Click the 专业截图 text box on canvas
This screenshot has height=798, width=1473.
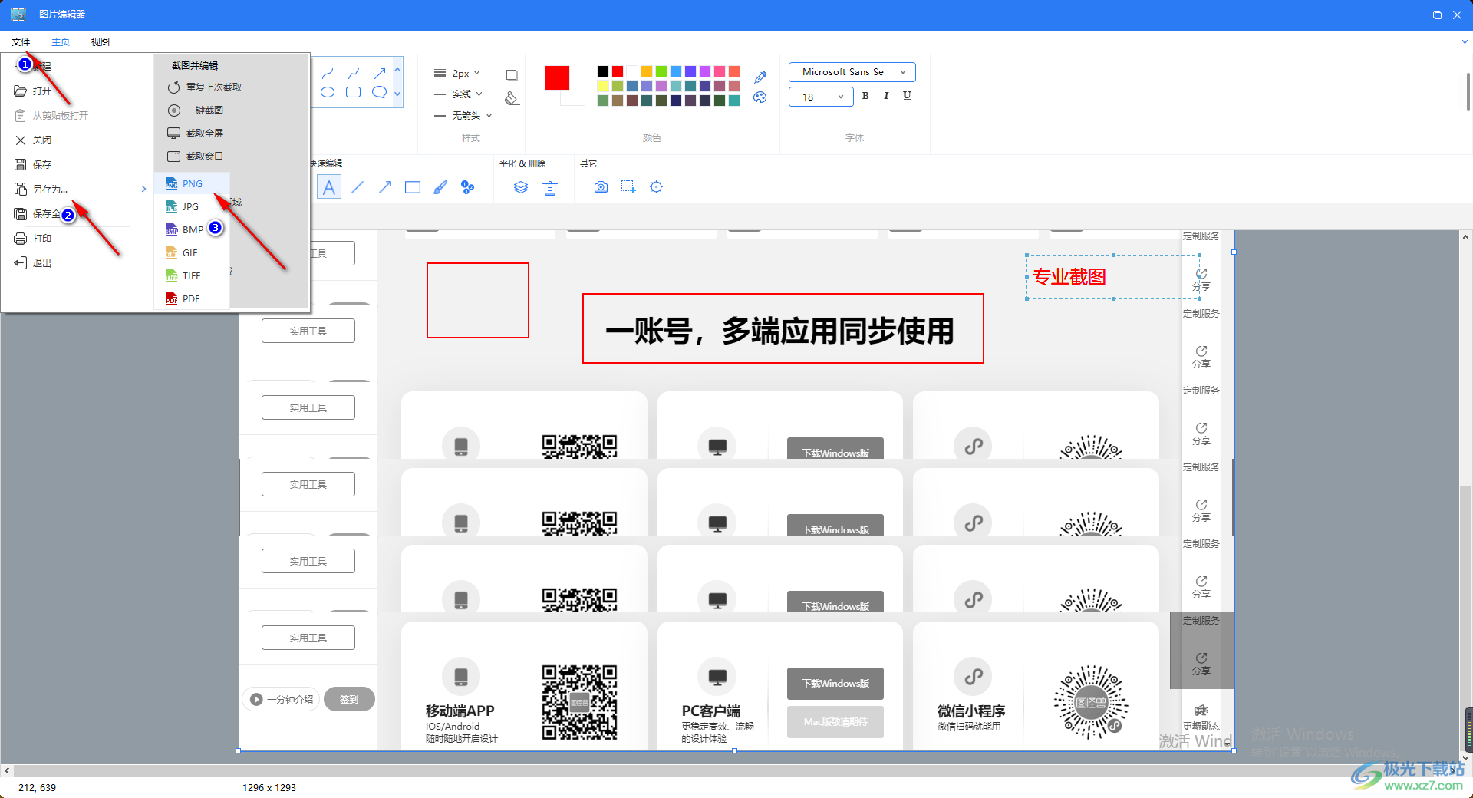pyautogui.click(x=1113, y=277)
